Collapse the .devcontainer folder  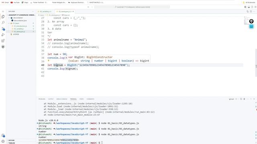point(21,18)
